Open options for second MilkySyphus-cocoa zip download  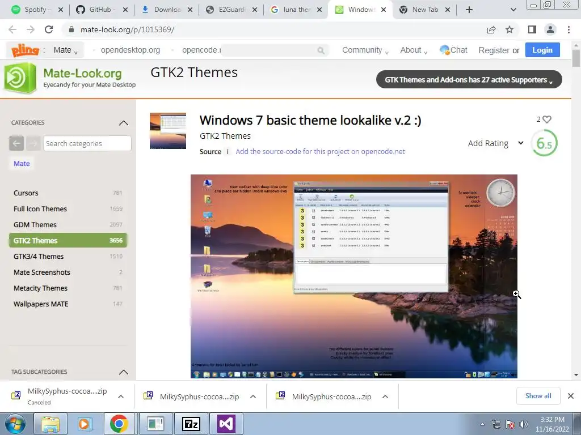(253, 396)
